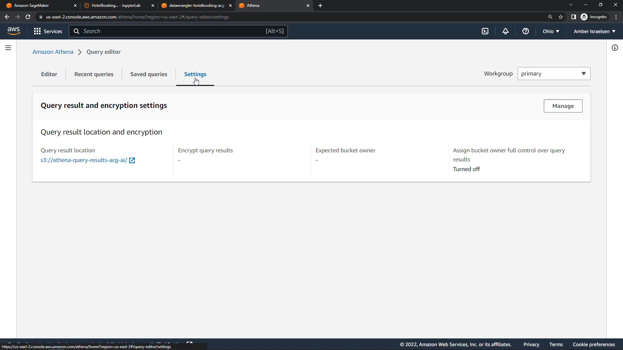Bookmark this page with star icon
The height and width of the screenshot is (350, 623).
[560, 17]
